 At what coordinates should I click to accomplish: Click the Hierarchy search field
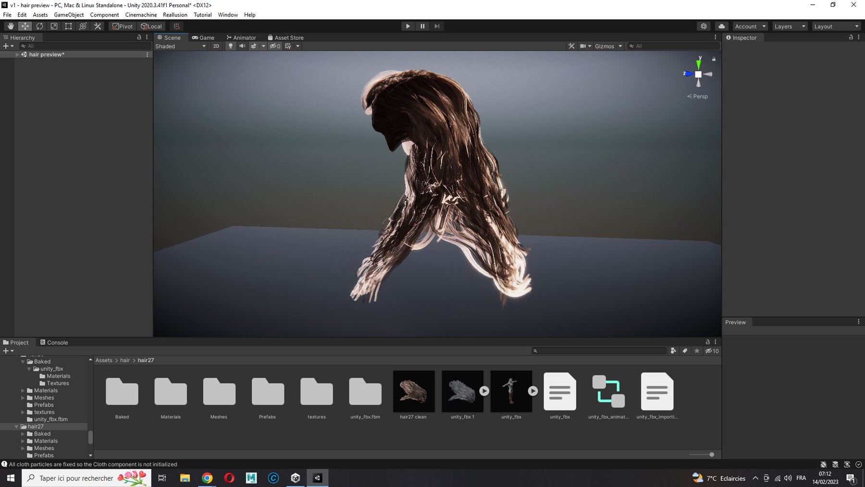click(x=85, y=46)
